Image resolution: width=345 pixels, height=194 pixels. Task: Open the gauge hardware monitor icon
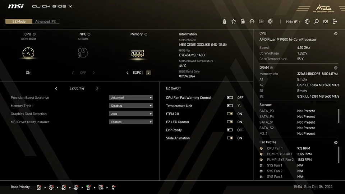coord(252,21)
